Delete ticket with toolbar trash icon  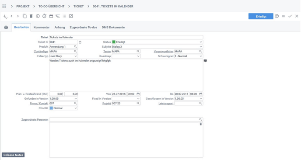click(x=31, y=16)
